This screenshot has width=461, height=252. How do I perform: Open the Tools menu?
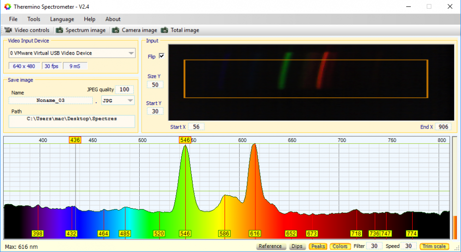pos(34,19)
